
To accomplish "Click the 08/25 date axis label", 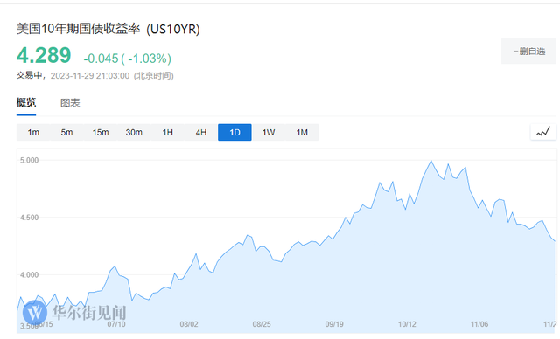I will click(x=262, y=324).
